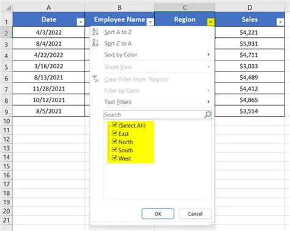Image resolution: width=290 pixels, height=231 pixels.
Task: Expand the Sort by Color submenu arrow
Action: pyautogui.click(x=209, y=54)
